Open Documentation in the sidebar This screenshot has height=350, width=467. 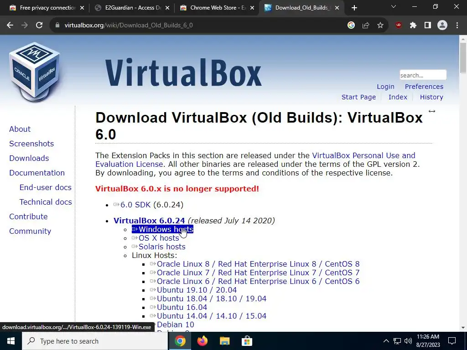37,173
